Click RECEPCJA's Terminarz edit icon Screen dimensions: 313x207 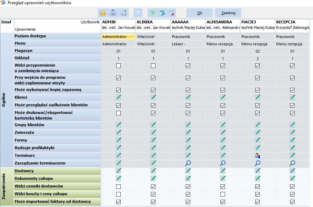tap(292, 155)
